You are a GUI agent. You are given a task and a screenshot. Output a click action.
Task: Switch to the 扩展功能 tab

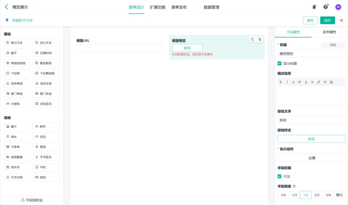pos(157,7)
